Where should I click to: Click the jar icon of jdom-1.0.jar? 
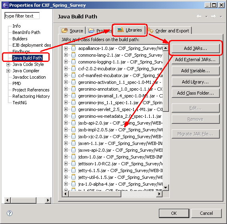(73, 157)
